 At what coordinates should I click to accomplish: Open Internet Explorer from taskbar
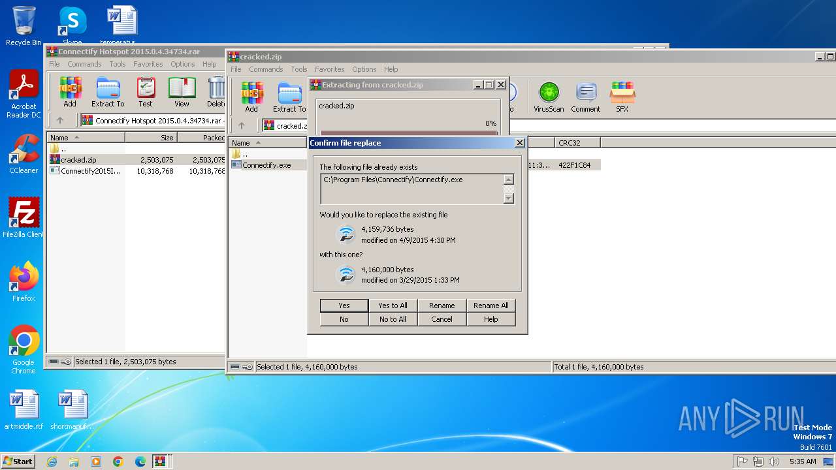click(52, 462)
